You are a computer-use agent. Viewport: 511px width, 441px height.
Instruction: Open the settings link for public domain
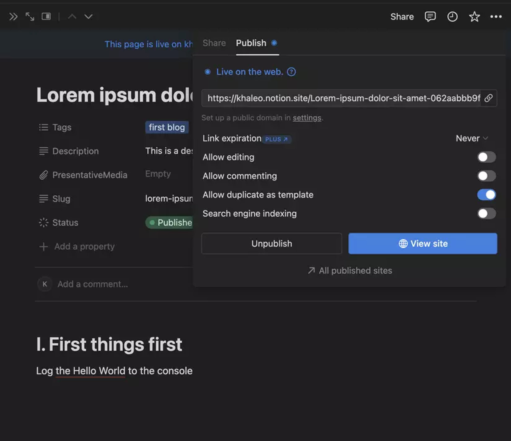pyautogui.click(x=307, y=118)
